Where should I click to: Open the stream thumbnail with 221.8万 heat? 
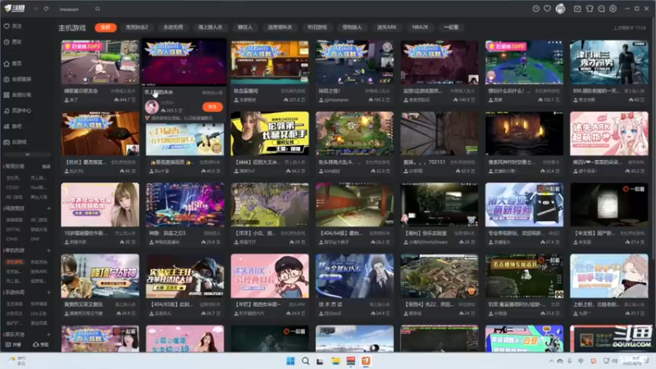[270, 62]
